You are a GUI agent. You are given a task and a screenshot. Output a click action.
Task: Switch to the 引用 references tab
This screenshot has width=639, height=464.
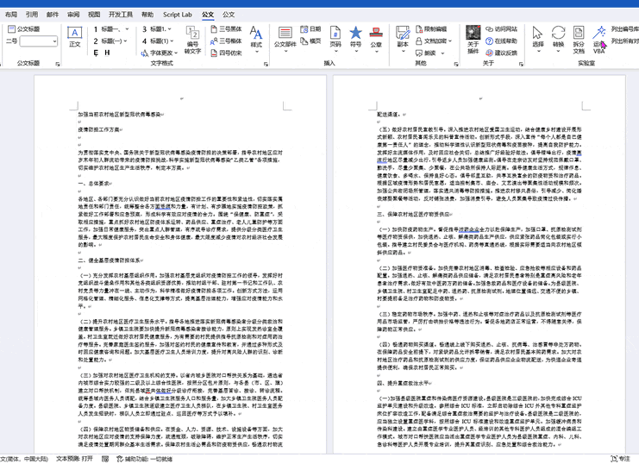[x=31, y=15]
